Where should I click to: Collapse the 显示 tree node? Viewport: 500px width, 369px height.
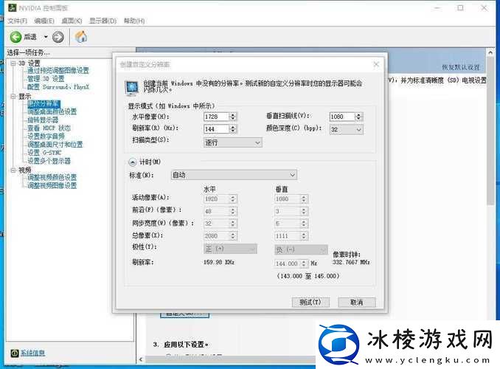tap(13, 96)
